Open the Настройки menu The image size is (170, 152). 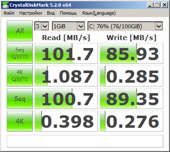click(31, 13)
